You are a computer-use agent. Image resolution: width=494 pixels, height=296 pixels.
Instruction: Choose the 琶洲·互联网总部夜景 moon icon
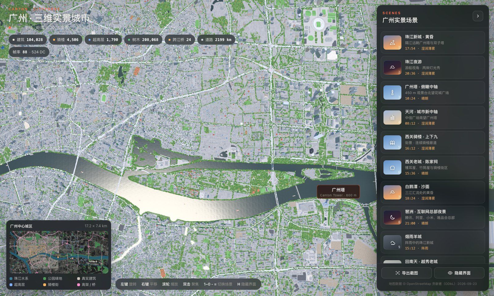pyautogui.click(x=392, y=217)
